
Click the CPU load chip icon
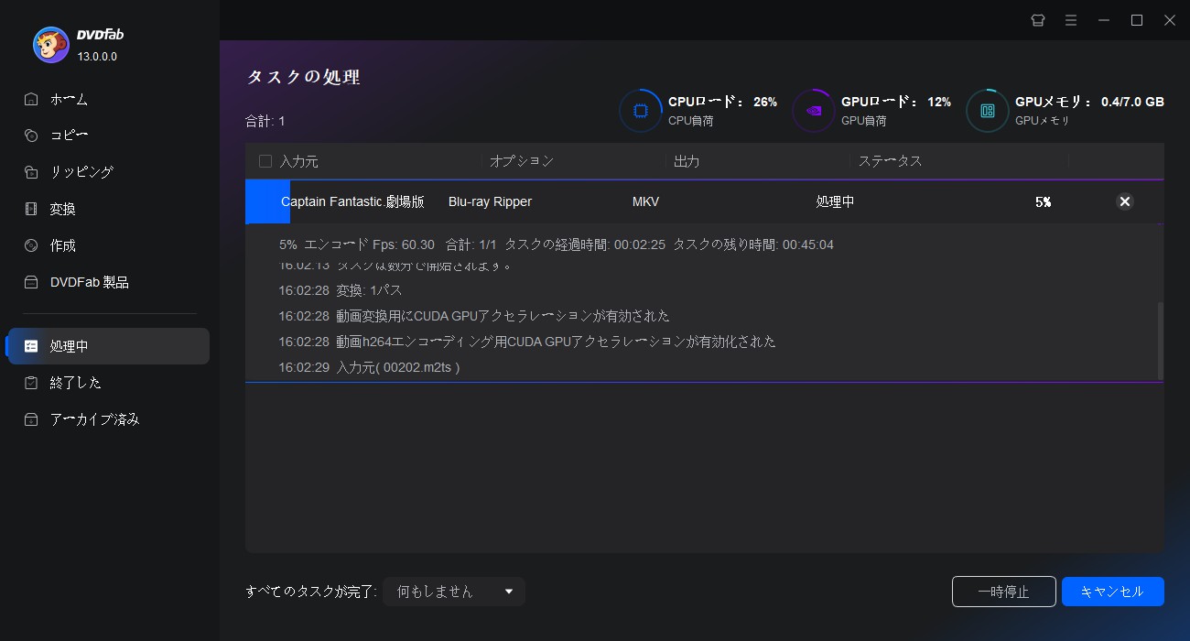[x=641, y=111]
